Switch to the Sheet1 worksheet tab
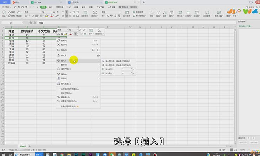 pyautogui.click(x=23, y=146)
